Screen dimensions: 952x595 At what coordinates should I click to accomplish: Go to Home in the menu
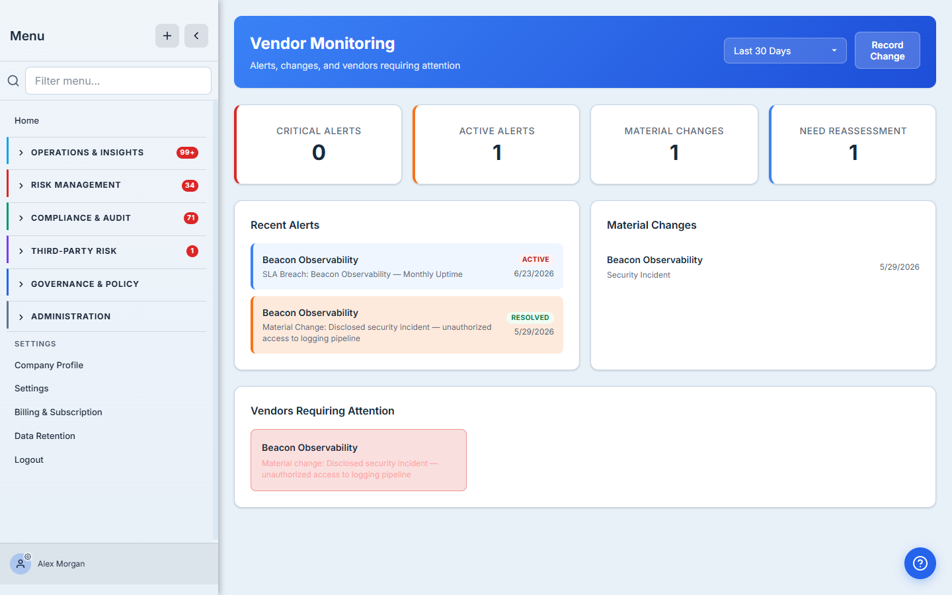(x=26, y=120)
